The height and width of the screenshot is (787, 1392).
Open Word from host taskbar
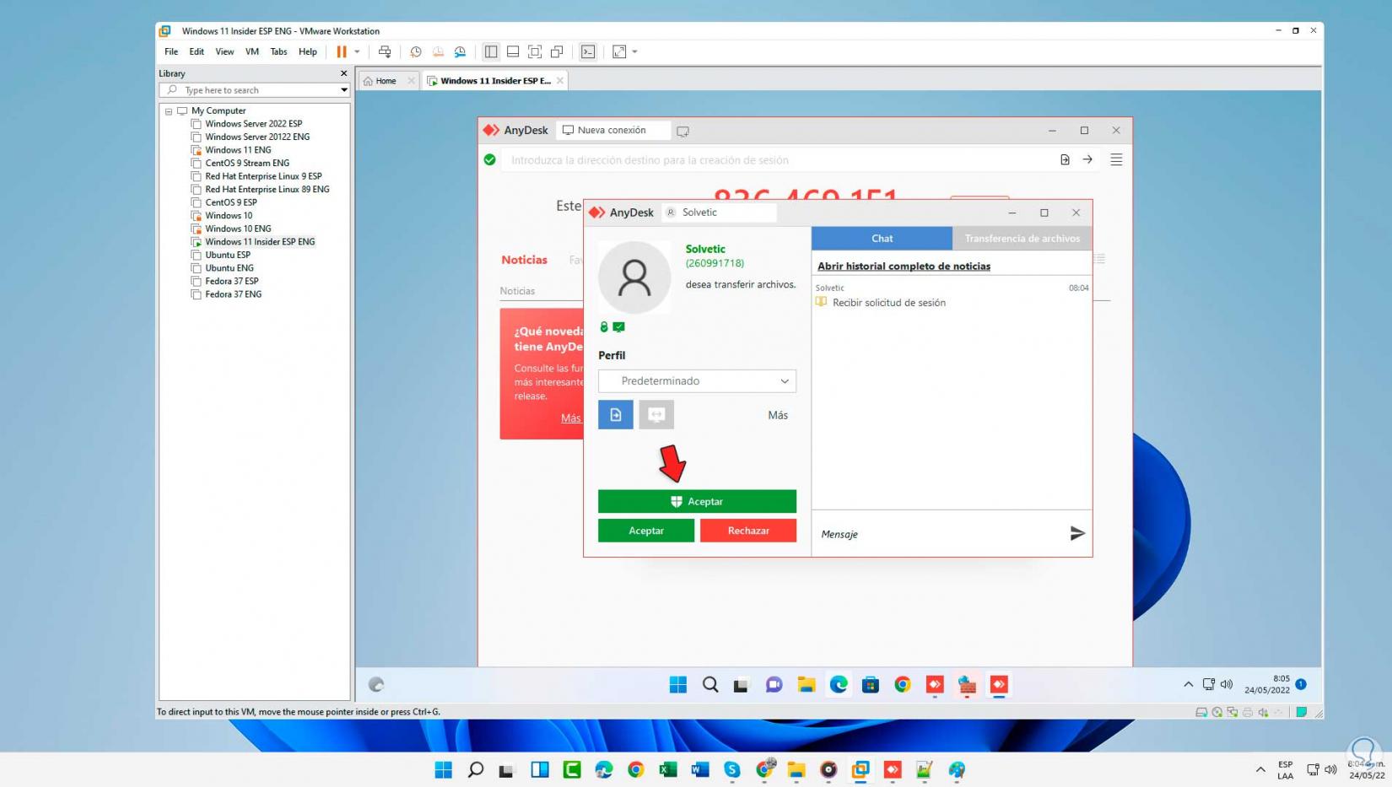coord(700,769)
